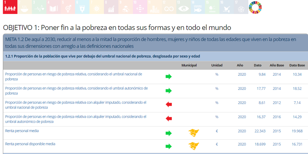Select the SDG 1 No Poverty icon
Viewport: 308px width, 154px height.
pyautogui.click(x=10, y=7)
